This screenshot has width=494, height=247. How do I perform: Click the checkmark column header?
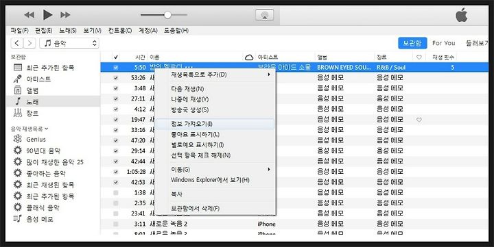(x=116, y=57)
